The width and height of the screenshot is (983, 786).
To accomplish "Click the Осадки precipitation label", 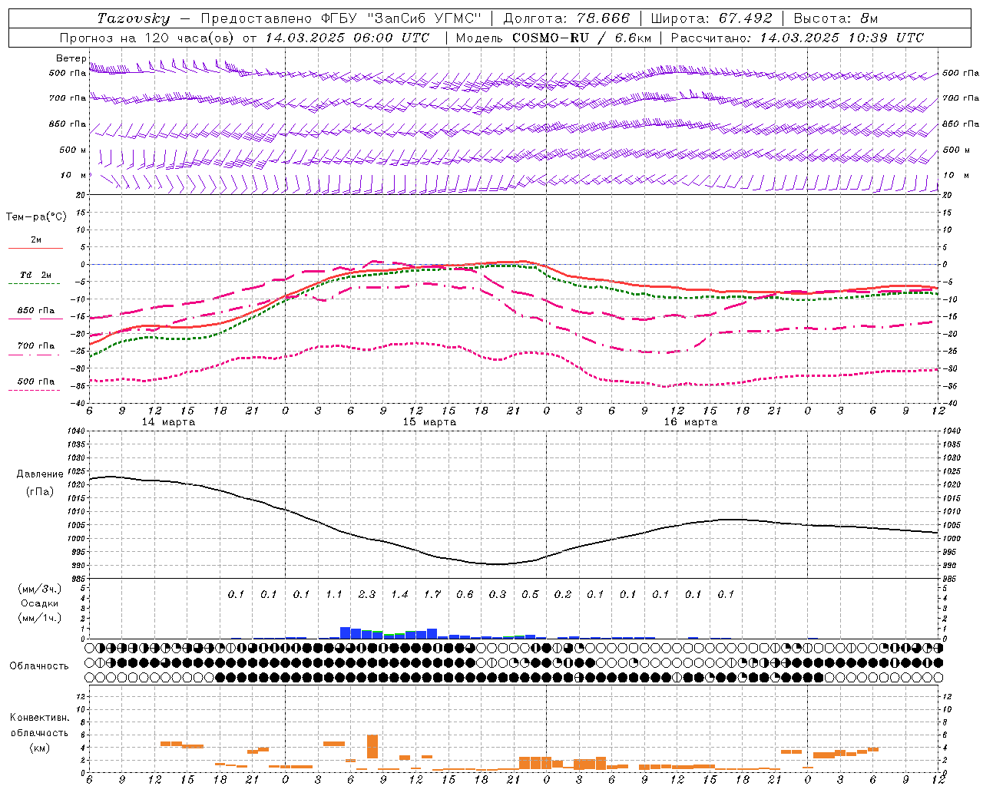I will point(40,603).
